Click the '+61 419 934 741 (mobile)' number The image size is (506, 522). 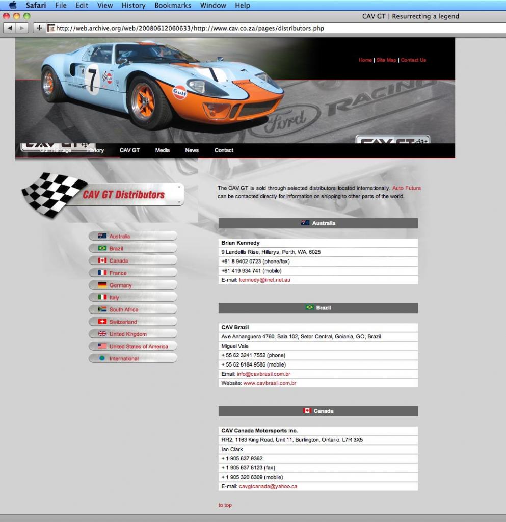coord(251,271)
